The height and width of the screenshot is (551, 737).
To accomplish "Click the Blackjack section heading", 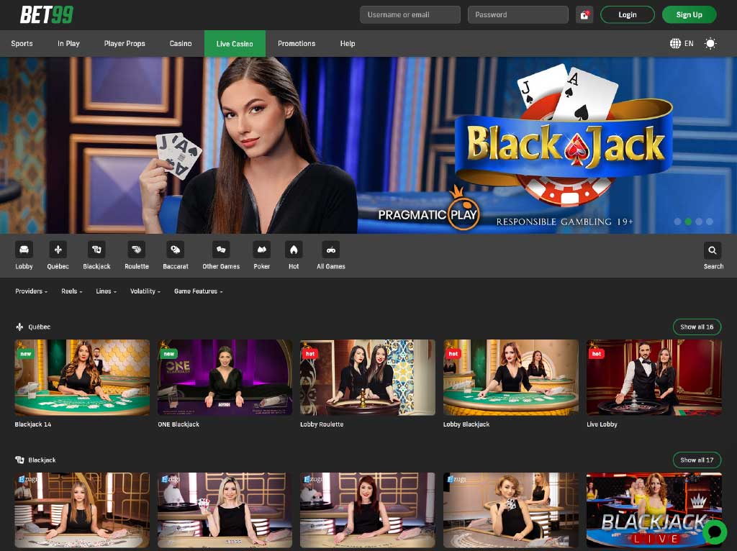I will point(42,460).
